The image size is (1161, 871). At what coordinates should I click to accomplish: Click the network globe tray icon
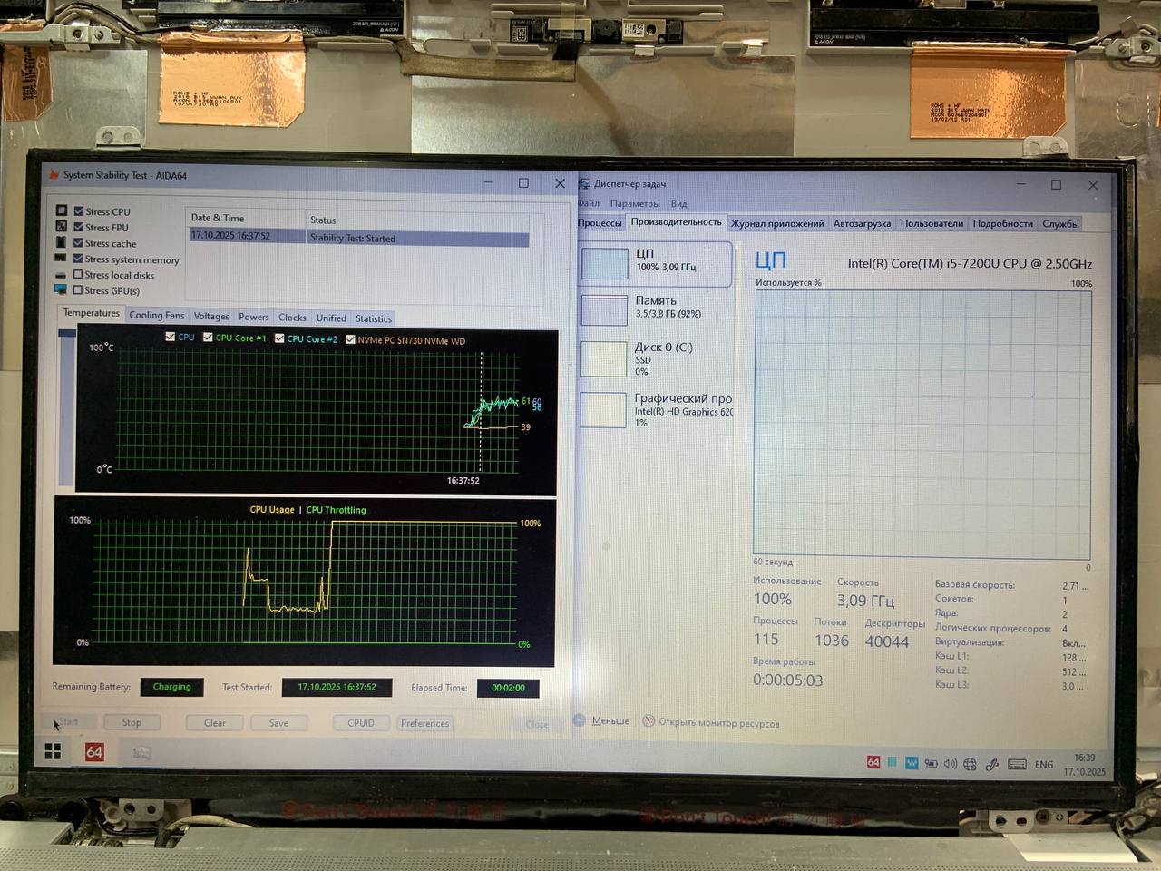pos(970,764)
